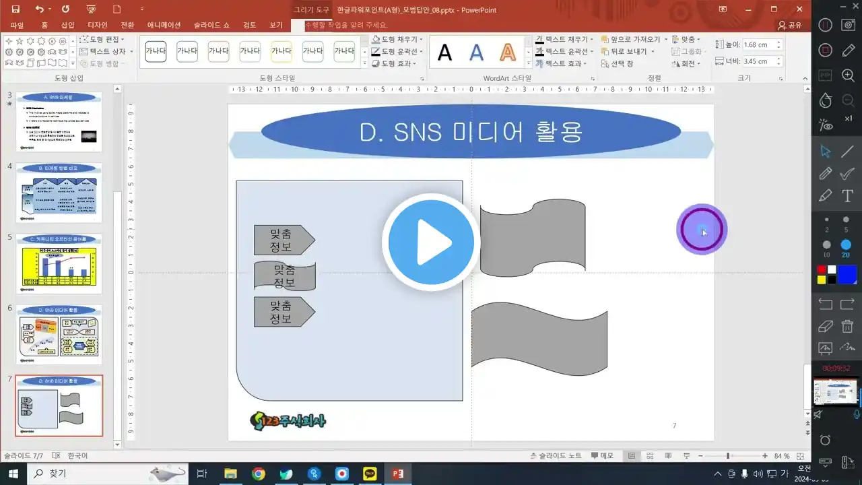Switch to the 애니메이션 ribbon tab
Viewport: 862px width, 485px height.
(x=164, y=25)
